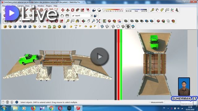The image size is (198, 111).
Task: Select the Paint Bucket tool
Action: pos(77,21)
